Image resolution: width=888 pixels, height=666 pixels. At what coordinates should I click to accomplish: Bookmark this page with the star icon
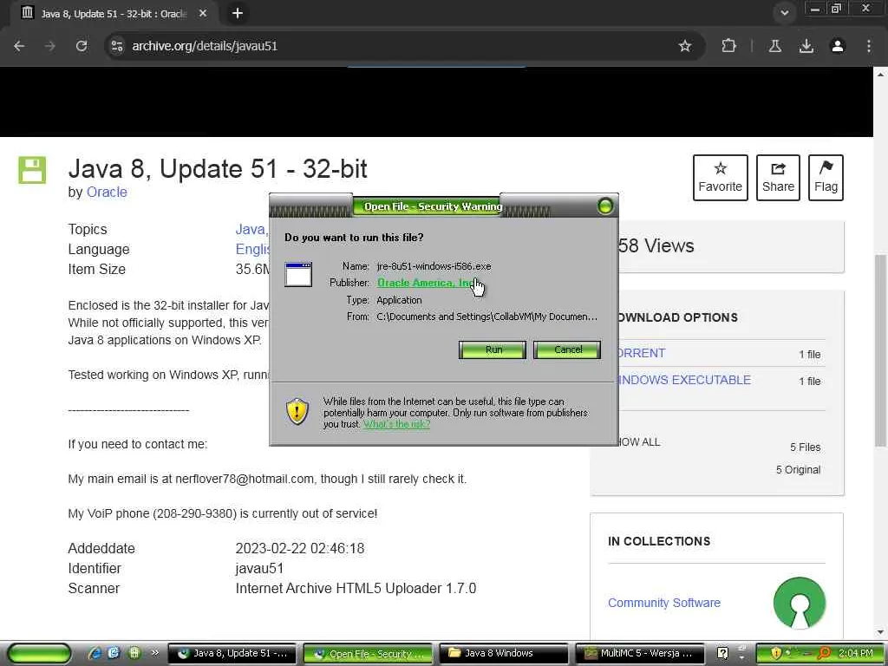(685, 46)
